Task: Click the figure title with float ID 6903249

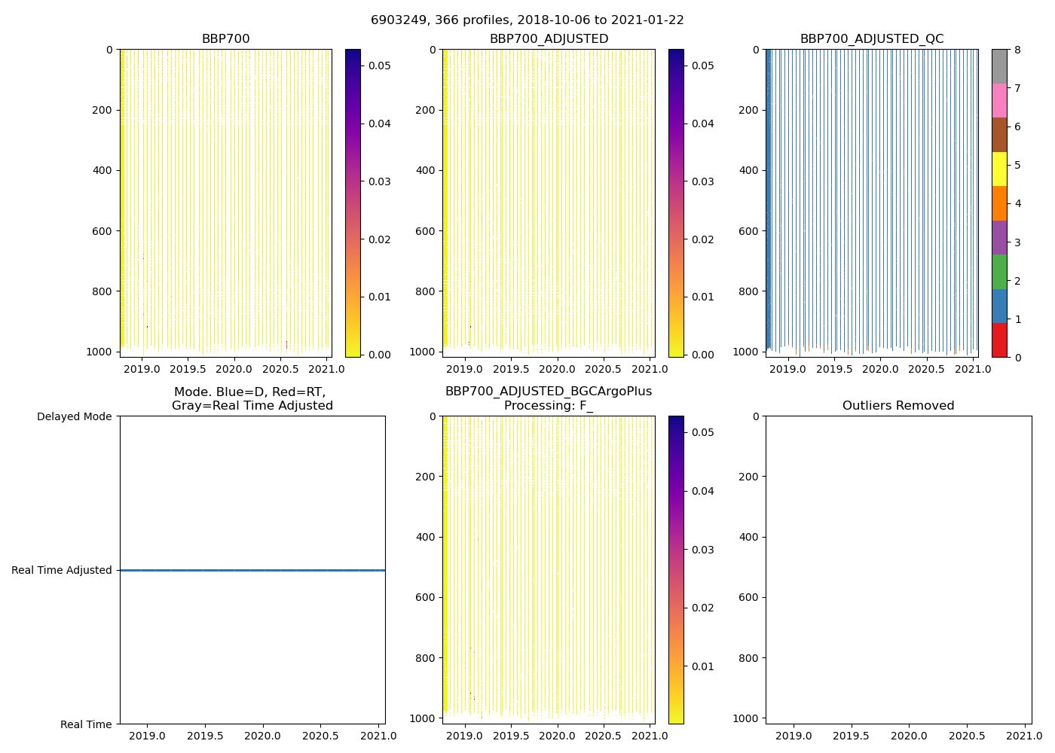Action: click(527, 20)
